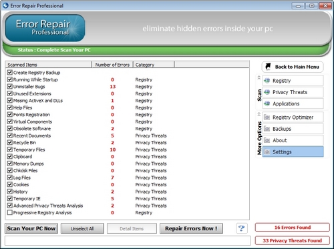Toggle the Uninstaller Bugs checkbox
334x249 pixels.
(x=9, y=86)
